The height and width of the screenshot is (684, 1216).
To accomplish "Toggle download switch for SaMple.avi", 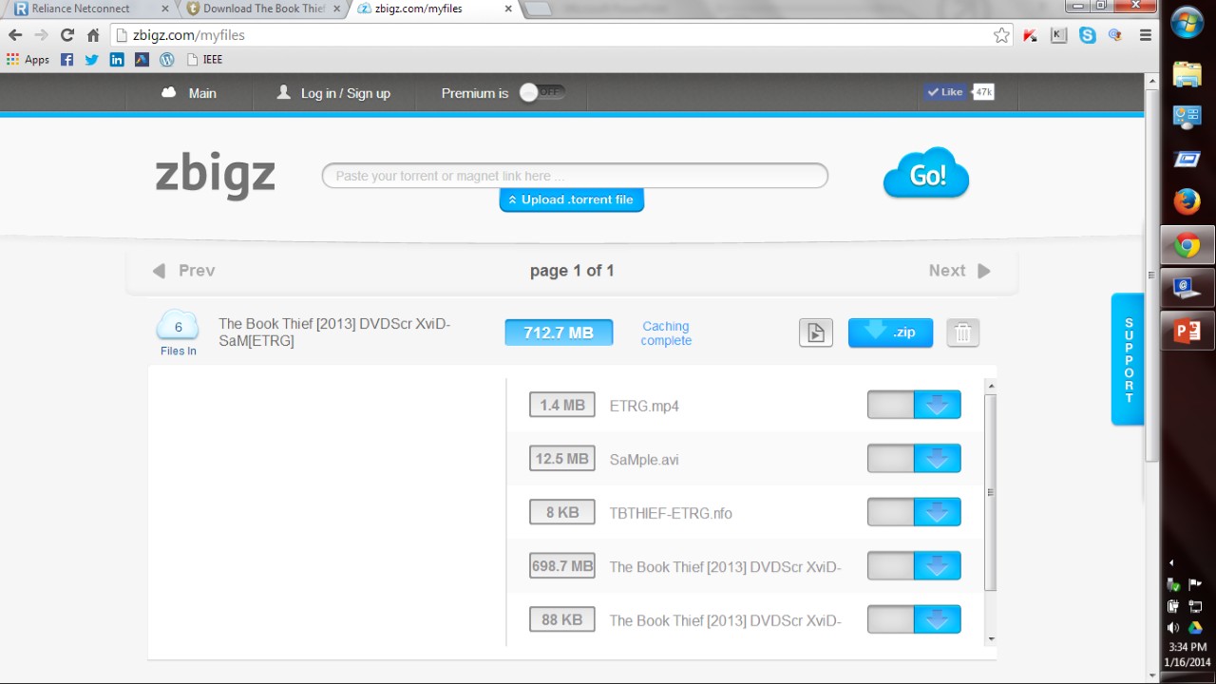I will pyautogui.click(x=913, y=459).
